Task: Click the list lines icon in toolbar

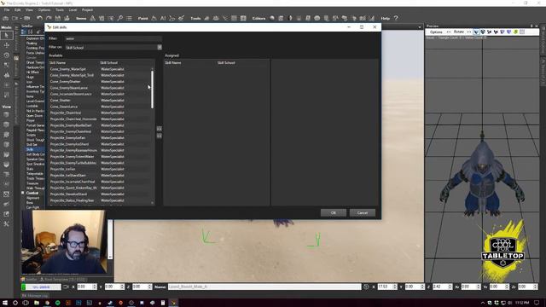Action: click(129, 18)
